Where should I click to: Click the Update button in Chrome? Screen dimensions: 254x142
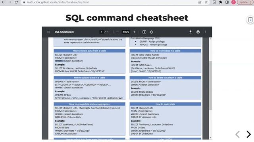(x=243, y=2)
